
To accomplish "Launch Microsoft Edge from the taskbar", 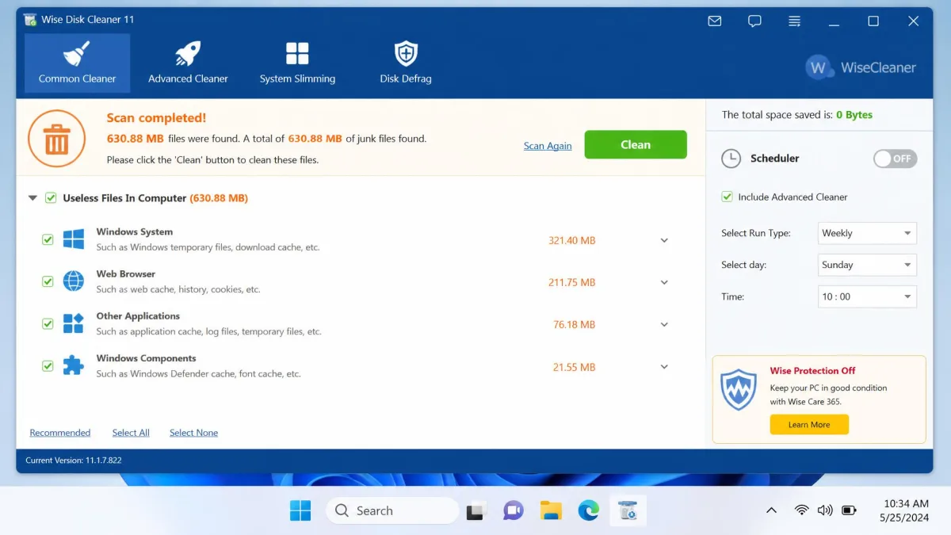I will click(x=589, y=511).
